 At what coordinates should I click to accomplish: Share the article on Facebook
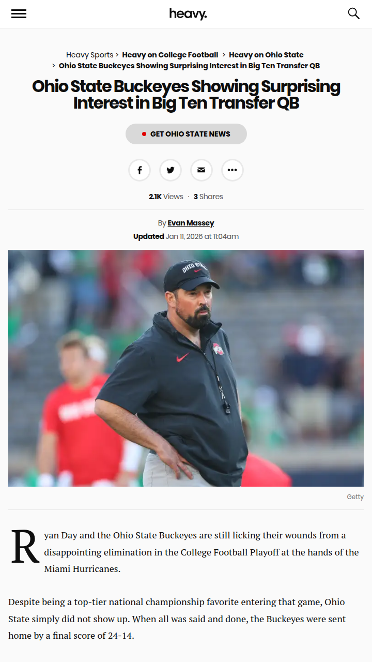[139, 170]
